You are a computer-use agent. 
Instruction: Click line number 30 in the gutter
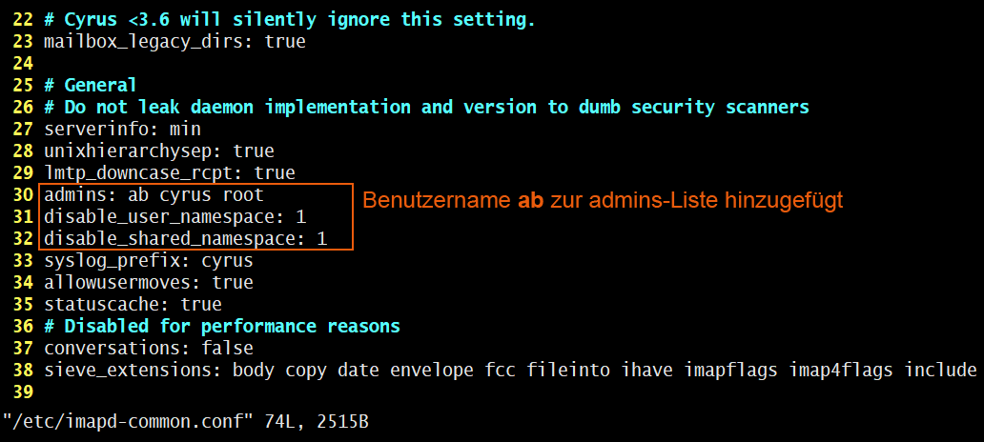click(24, 195)
